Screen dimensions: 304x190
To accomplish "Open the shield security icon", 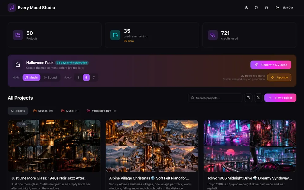I will 256,8.
